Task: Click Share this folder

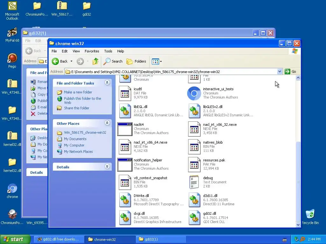Action: (x=76, y=108)
